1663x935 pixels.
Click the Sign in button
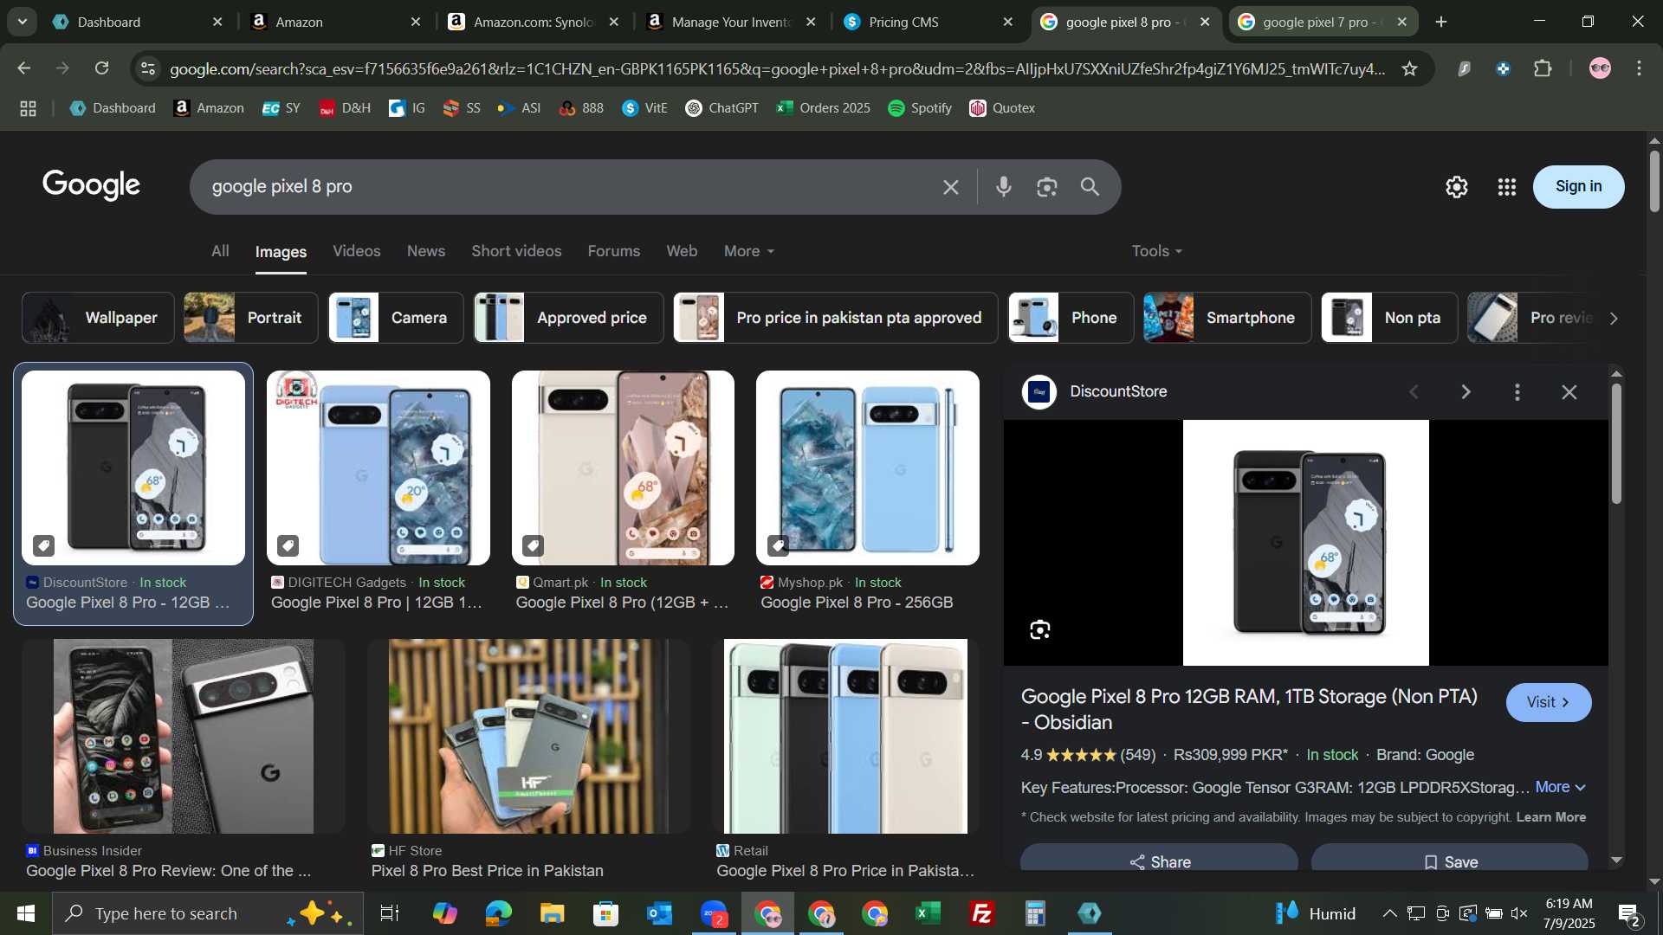(x=1578, y=186)
